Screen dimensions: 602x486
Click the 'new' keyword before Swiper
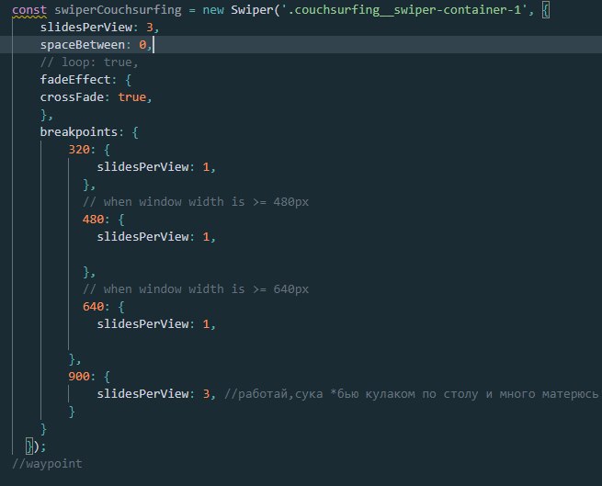[x=213, y=10]
